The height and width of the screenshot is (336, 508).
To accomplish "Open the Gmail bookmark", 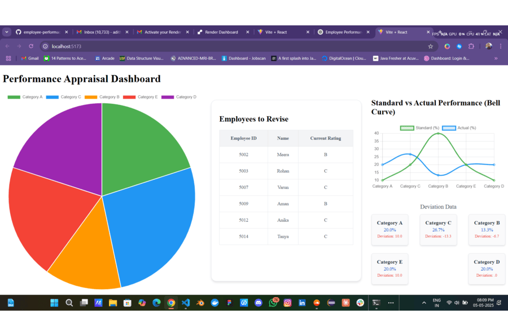I will [x=30, y=58].
